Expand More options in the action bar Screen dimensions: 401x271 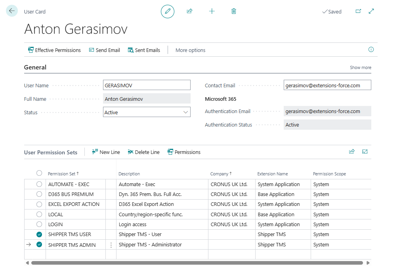coord(190,50)
